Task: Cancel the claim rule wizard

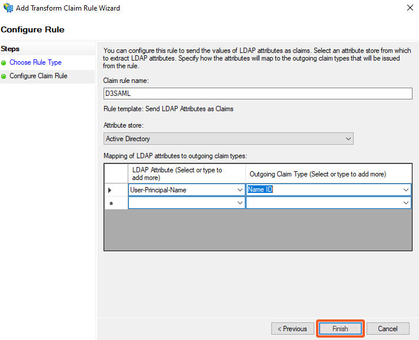Action: click(388, 329)
